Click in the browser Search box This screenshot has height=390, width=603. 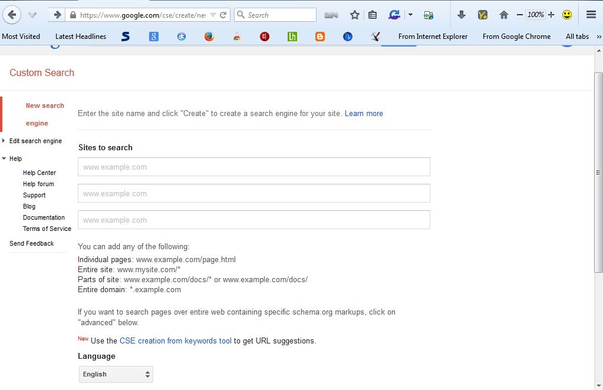pos(275,15)
